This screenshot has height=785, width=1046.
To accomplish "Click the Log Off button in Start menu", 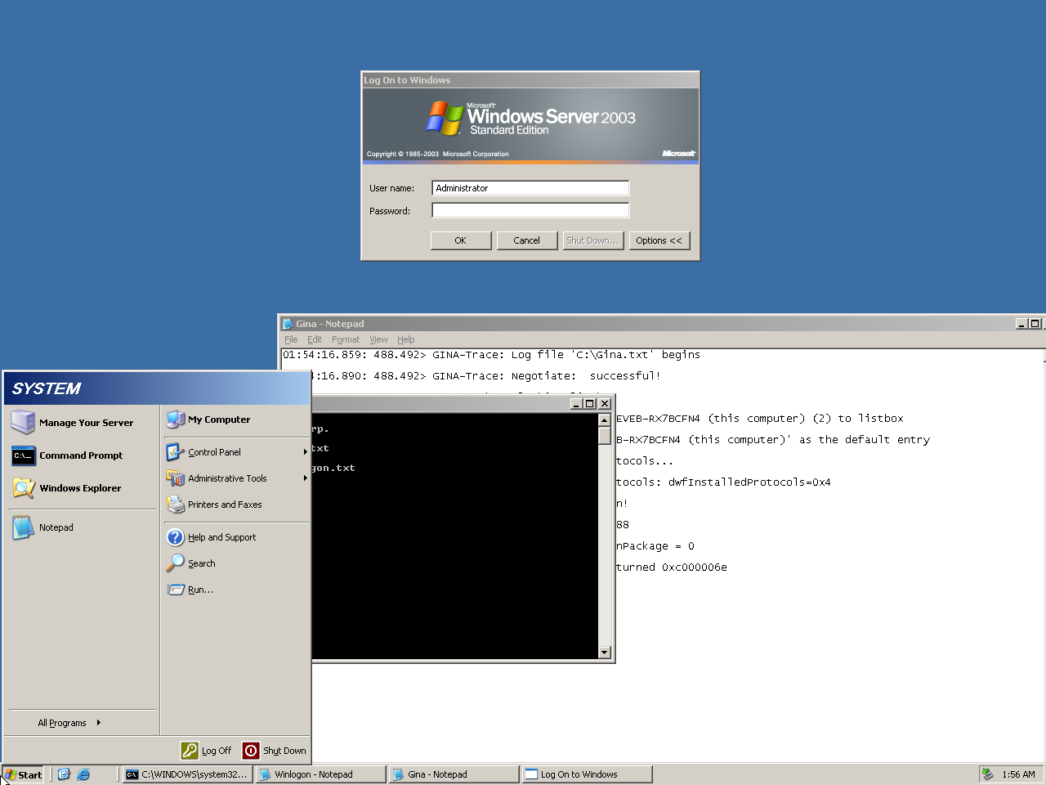I will (207, 751).
